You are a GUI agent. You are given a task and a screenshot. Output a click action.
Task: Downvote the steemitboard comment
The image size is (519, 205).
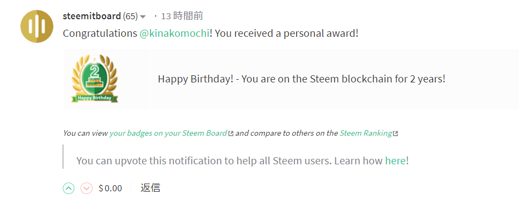(86, 189)
